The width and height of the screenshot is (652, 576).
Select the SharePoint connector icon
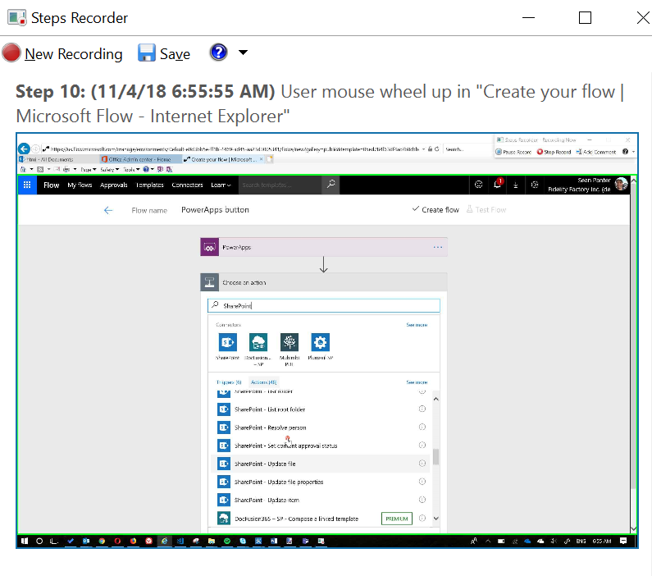[228, 342]
